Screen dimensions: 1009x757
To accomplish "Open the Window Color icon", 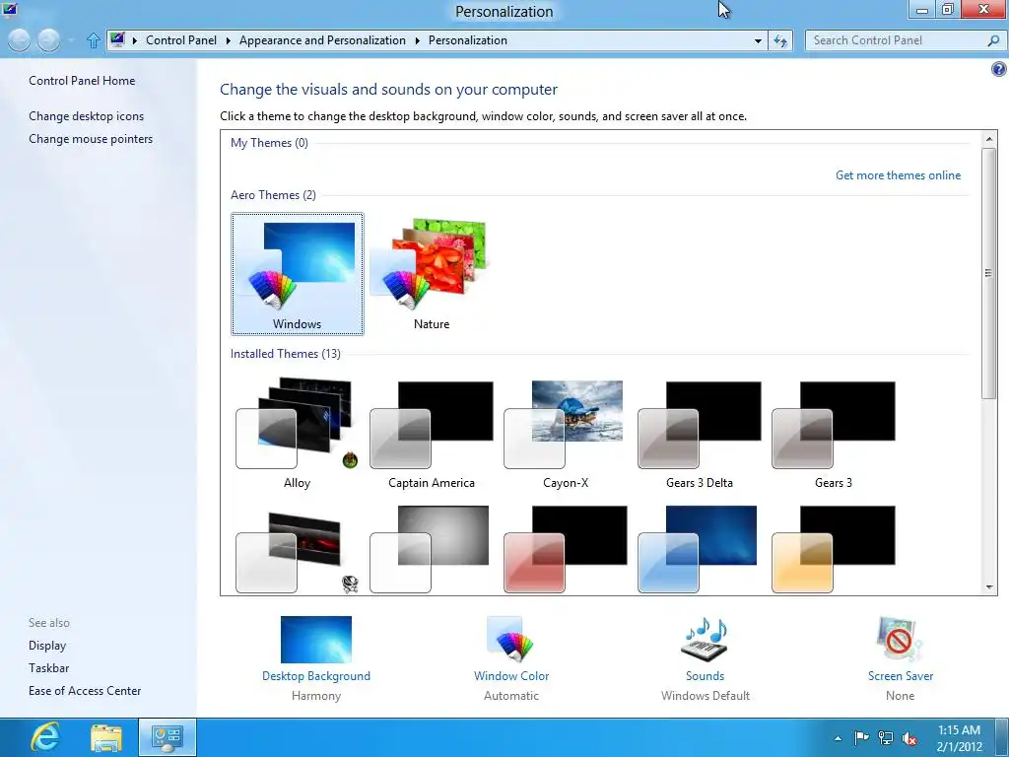I will coord(511,639).
